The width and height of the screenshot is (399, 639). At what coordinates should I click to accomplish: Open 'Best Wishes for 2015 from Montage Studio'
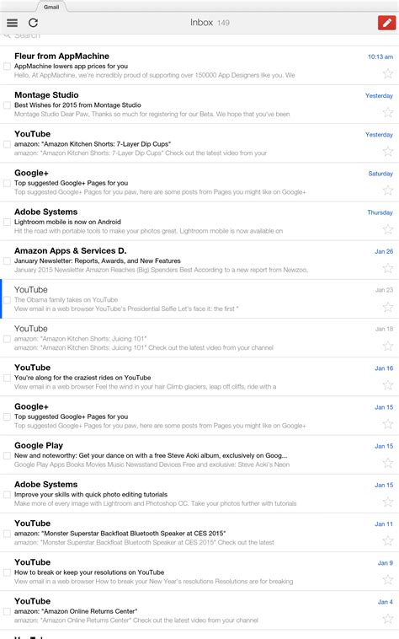(x=199, y=105)
